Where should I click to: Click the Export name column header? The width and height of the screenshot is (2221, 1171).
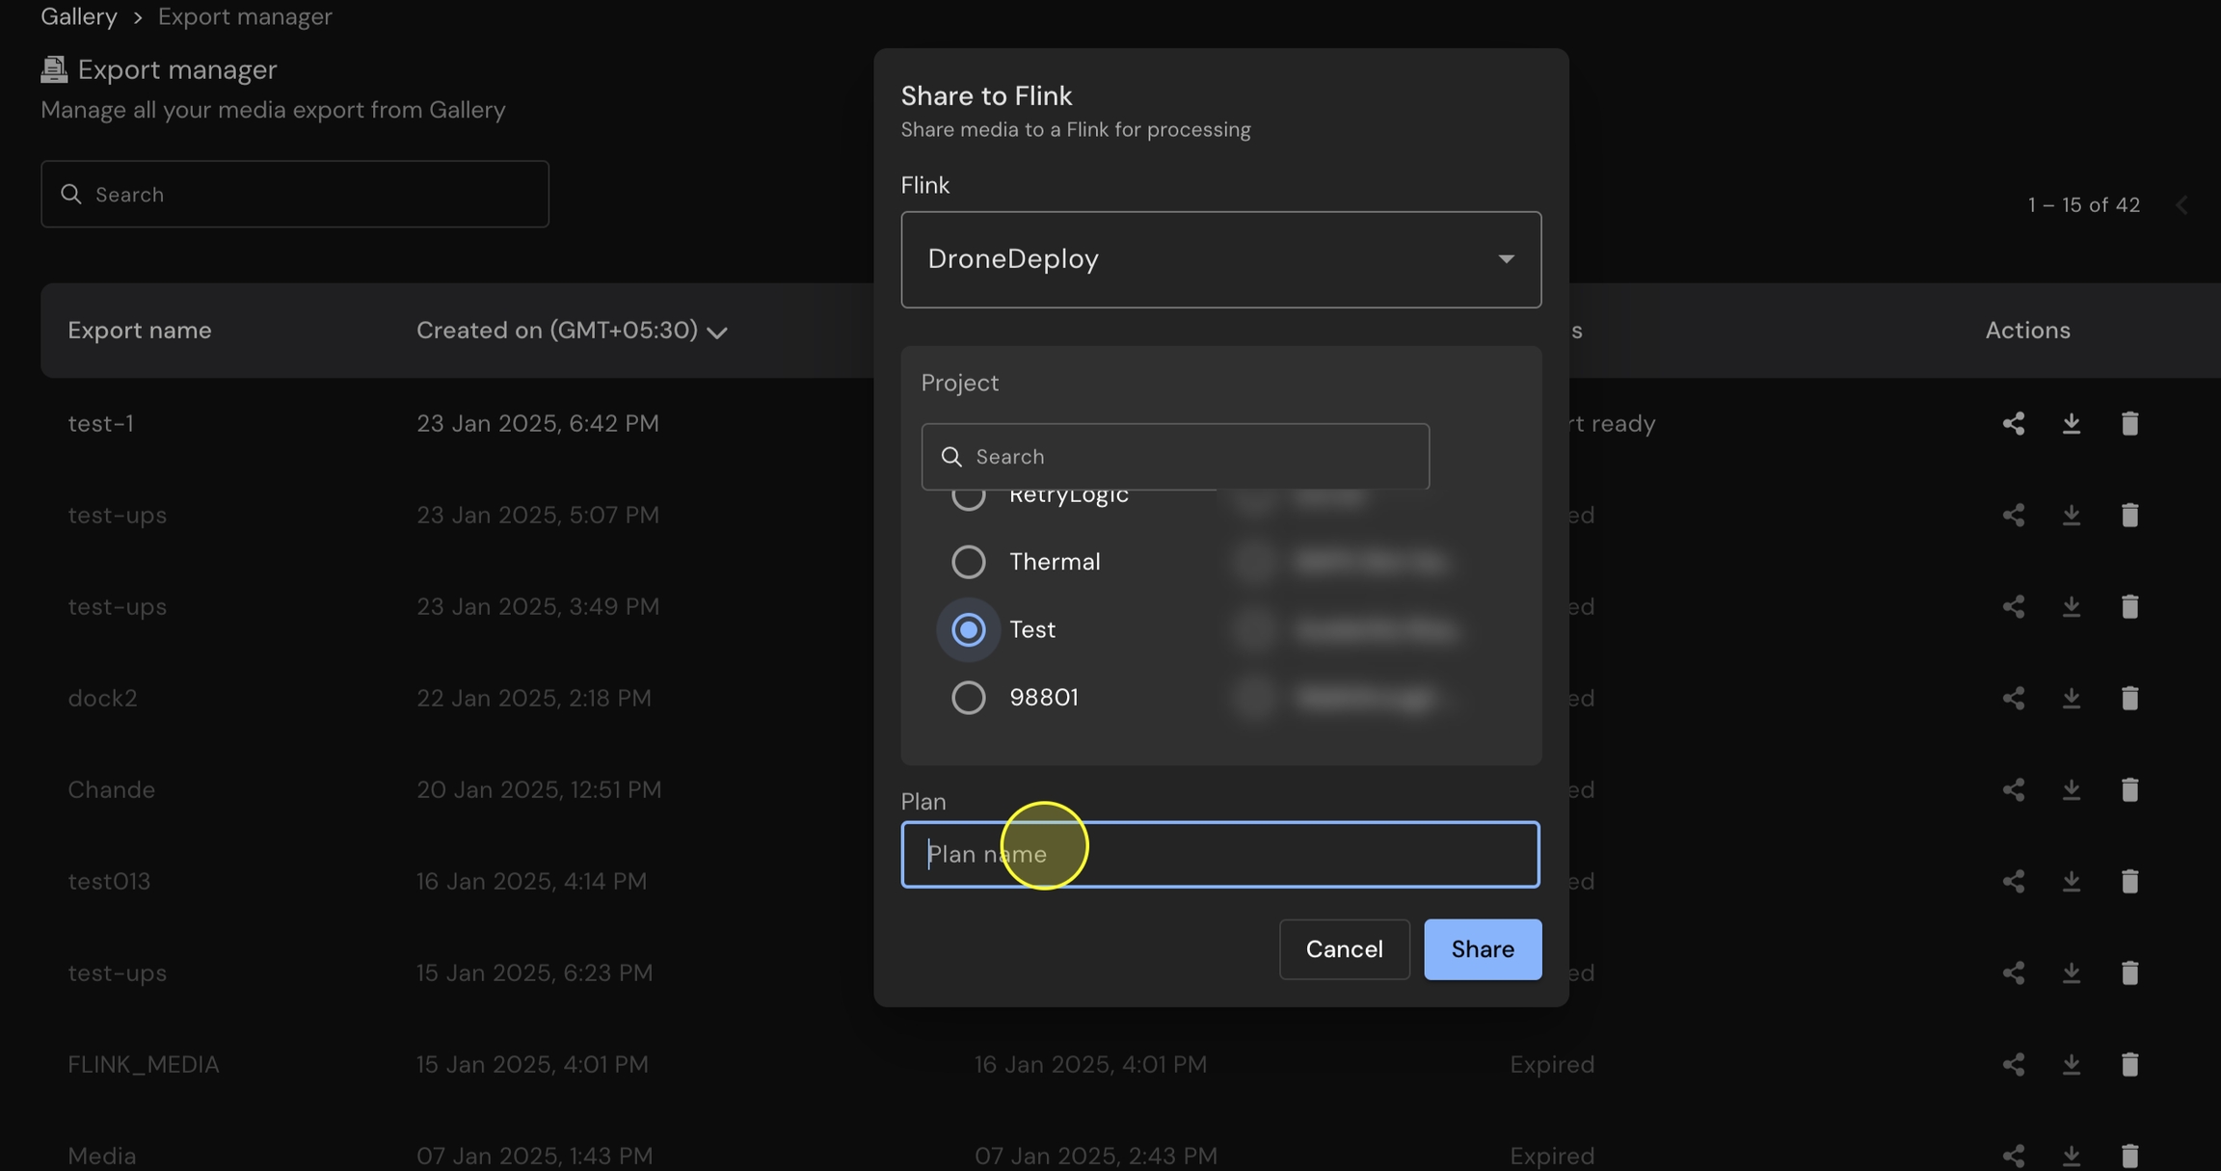tap(139, 330)
